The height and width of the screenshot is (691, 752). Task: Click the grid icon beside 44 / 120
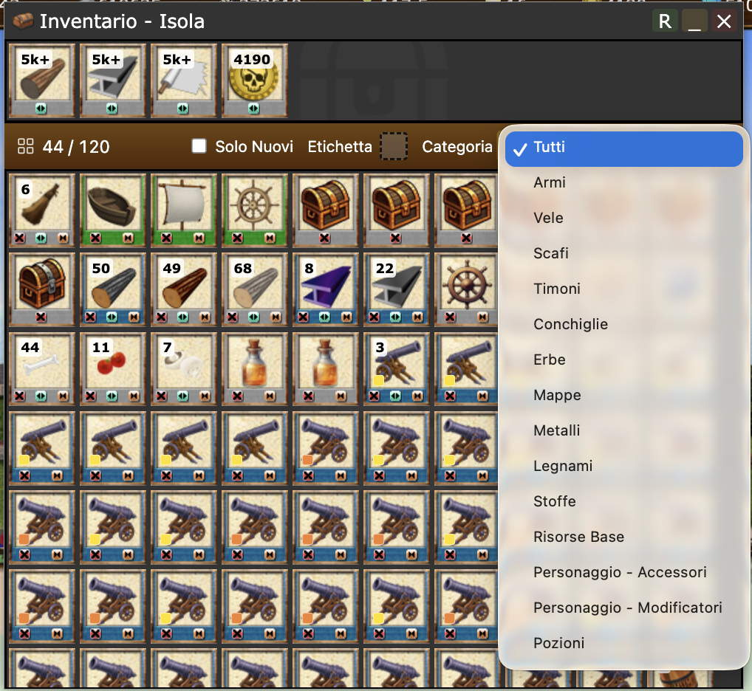[25, 146]
